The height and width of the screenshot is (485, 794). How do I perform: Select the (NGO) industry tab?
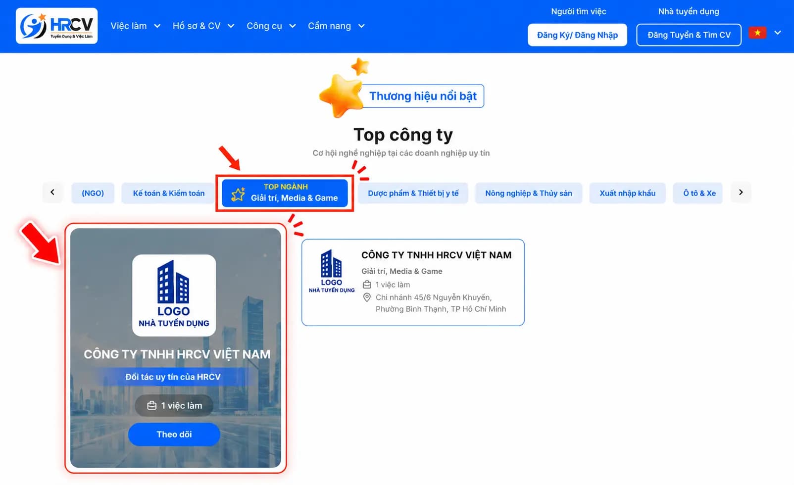click(93, 193)
